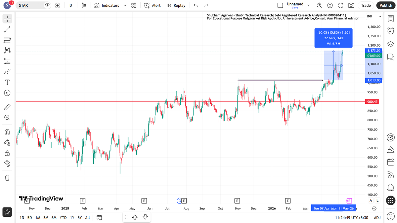This screenshot has height=223, width=397.
Task: Enter fullscreen mode
Action: [x=341, y=5]
